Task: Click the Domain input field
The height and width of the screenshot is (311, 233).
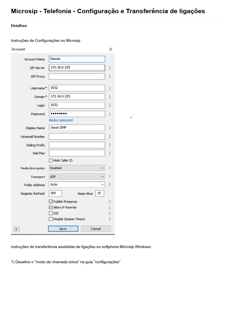Action: pos(77,97)
